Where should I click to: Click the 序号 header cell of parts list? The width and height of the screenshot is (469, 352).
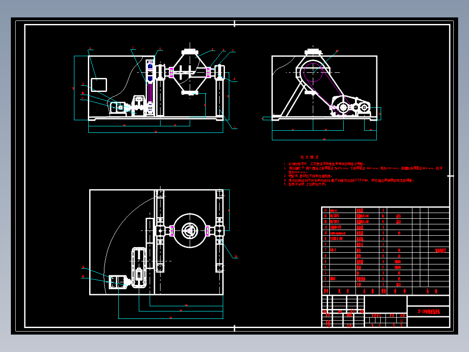click(x=326, y=291)
